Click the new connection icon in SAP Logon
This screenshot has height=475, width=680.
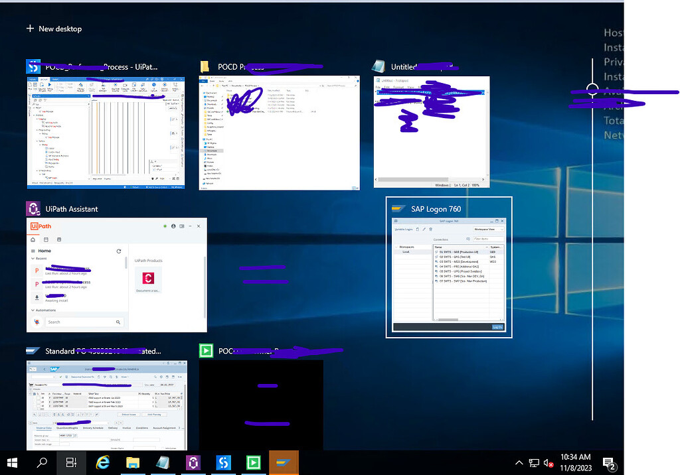click(x=417, y=230)
